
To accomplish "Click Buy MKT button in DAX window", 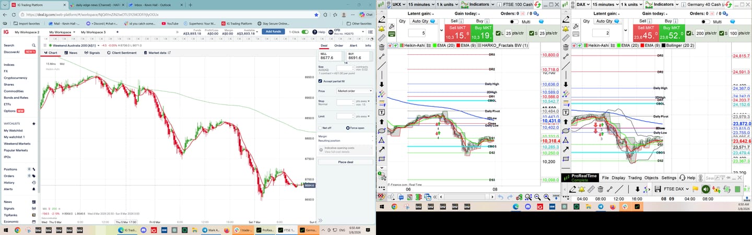I will (672, 33).
